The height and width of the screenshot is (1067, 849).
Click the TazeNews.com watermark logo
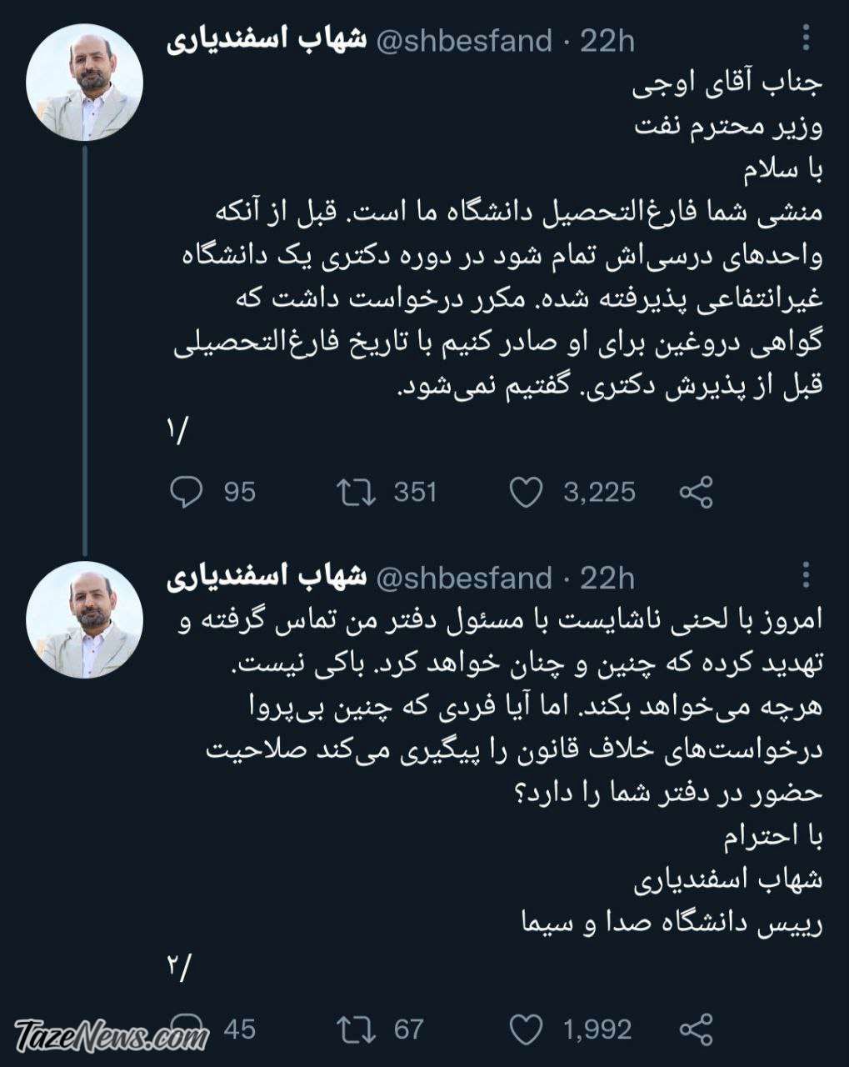click(x=112, y=1034)
